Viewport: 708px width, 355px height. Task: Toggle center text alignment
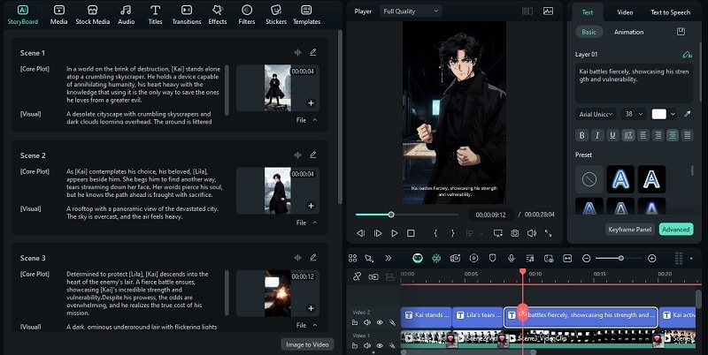[673, 135]
